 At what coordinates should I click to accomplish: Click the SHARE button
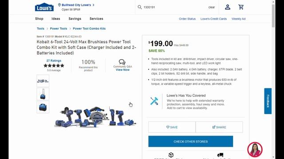point(219,127)
